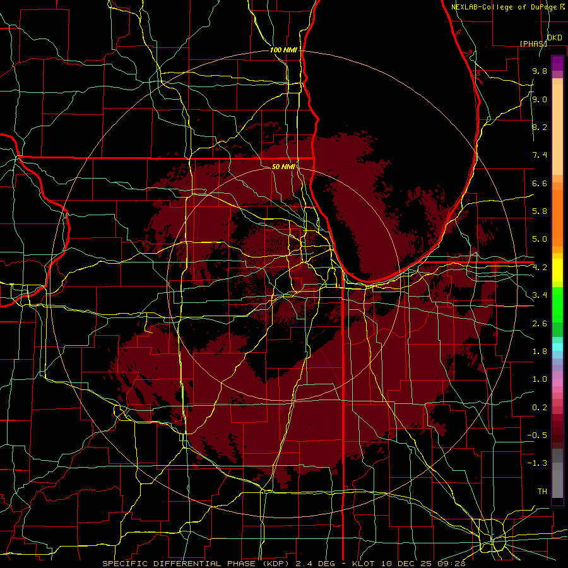Click the 3.4 legend value
This screenshot has height=568, width=568.
[540, 295]
